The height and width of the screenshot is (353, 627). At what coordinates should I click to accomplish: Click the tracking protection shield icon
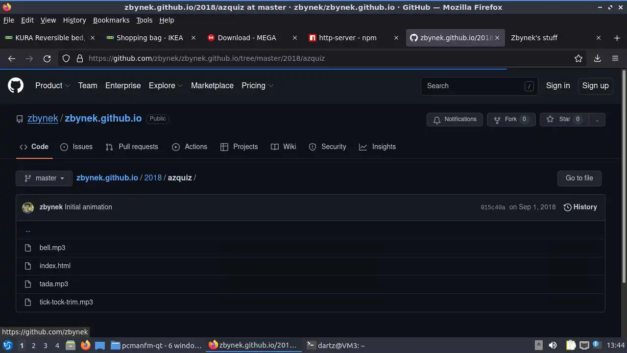coord(66,58)
